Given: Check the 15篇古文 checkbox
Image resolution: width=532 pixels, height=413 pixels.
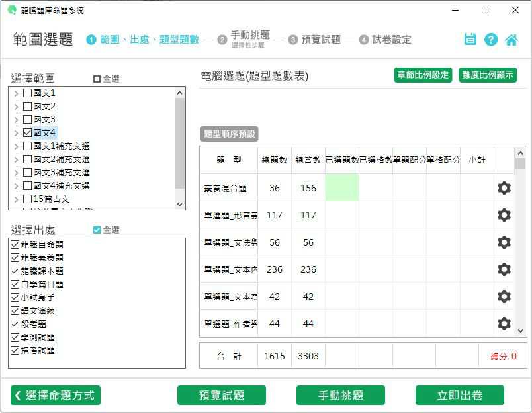Looking at the screenshot, I should tap(27, 199).
